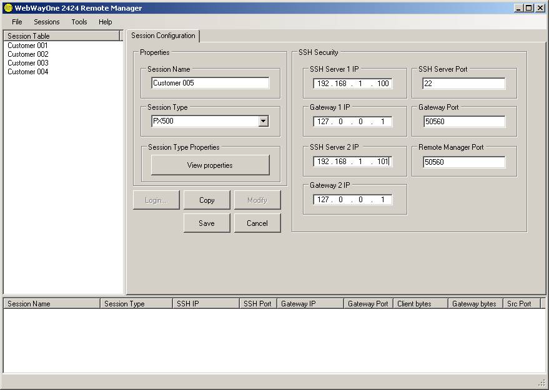Save the session configuration
549x390 pixels.
(x=207, y=223)
